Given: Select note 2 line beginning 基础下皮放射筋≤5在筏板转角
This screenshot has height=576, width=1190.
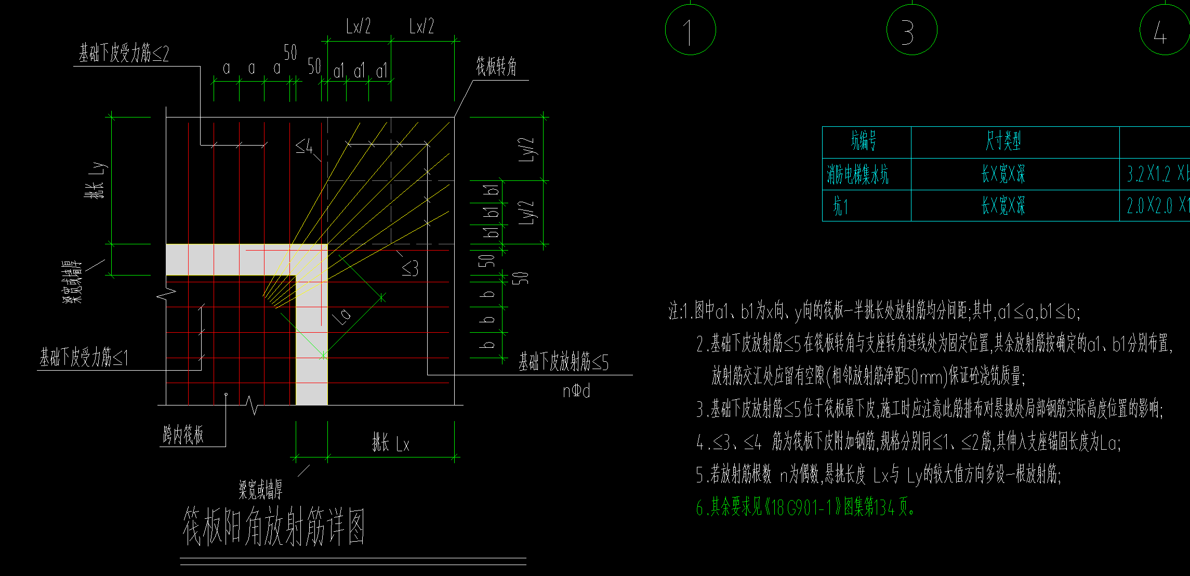Looking at the screenshot, I should point(934,344).
